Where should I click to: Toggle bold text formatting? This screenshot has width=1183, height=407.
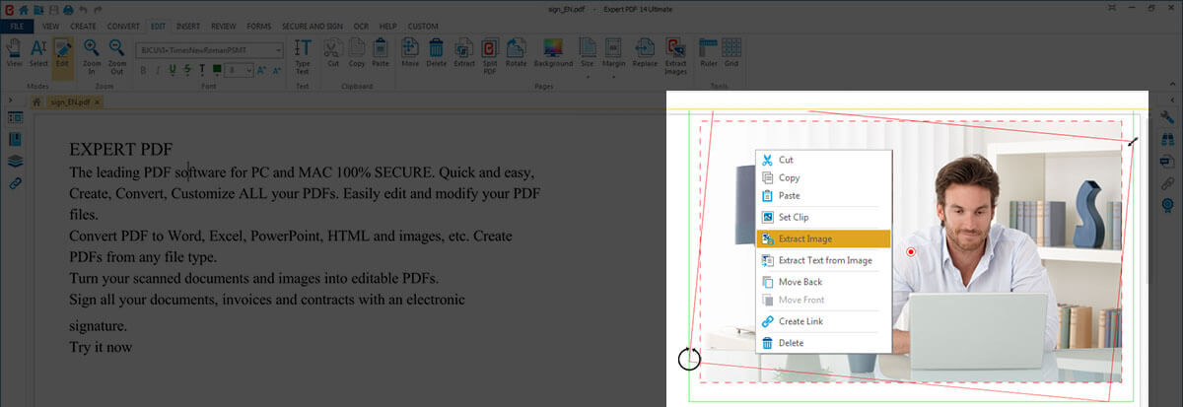[x=143, y=70]
